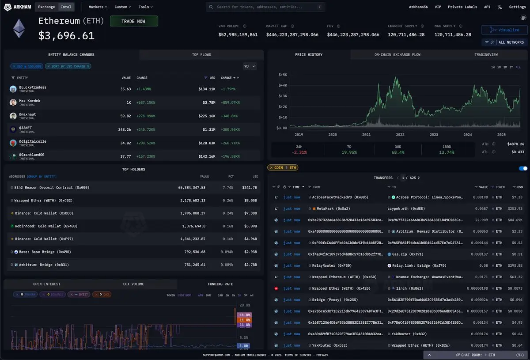This screenshot has height=360, width=530.
Task: Select the Exchange mode in the header
Action: point(46,7)
